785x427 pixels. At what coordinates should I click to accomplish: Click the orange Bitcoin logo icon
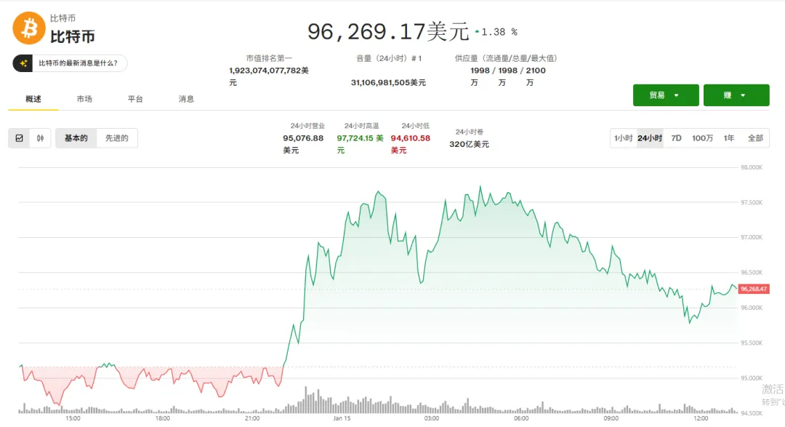click(29, 28)
